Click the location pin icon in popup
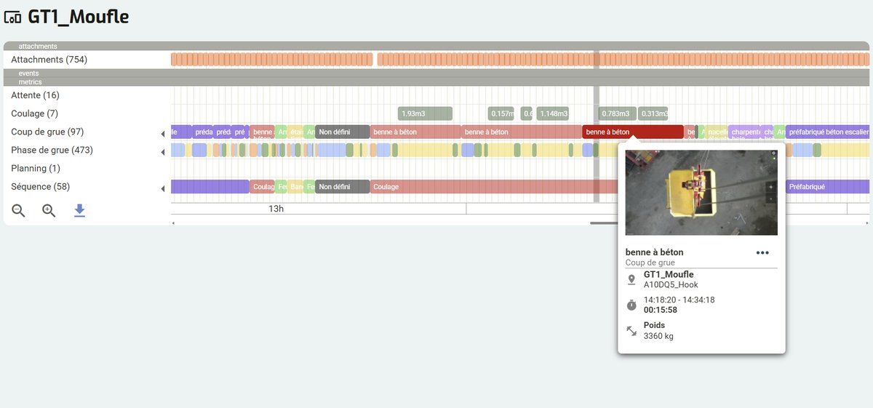873x408 pixels. (x=631, y=280)
